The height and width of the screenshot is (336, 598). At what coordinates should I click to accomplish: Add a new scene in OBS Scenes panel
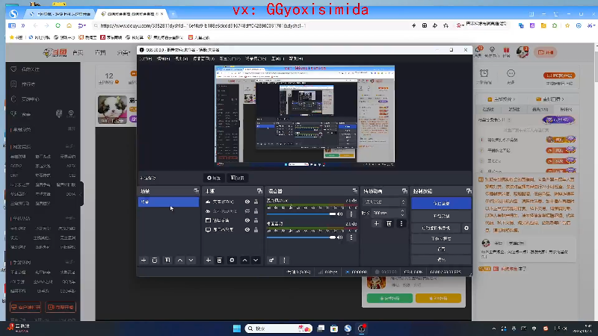pos(144,260)
